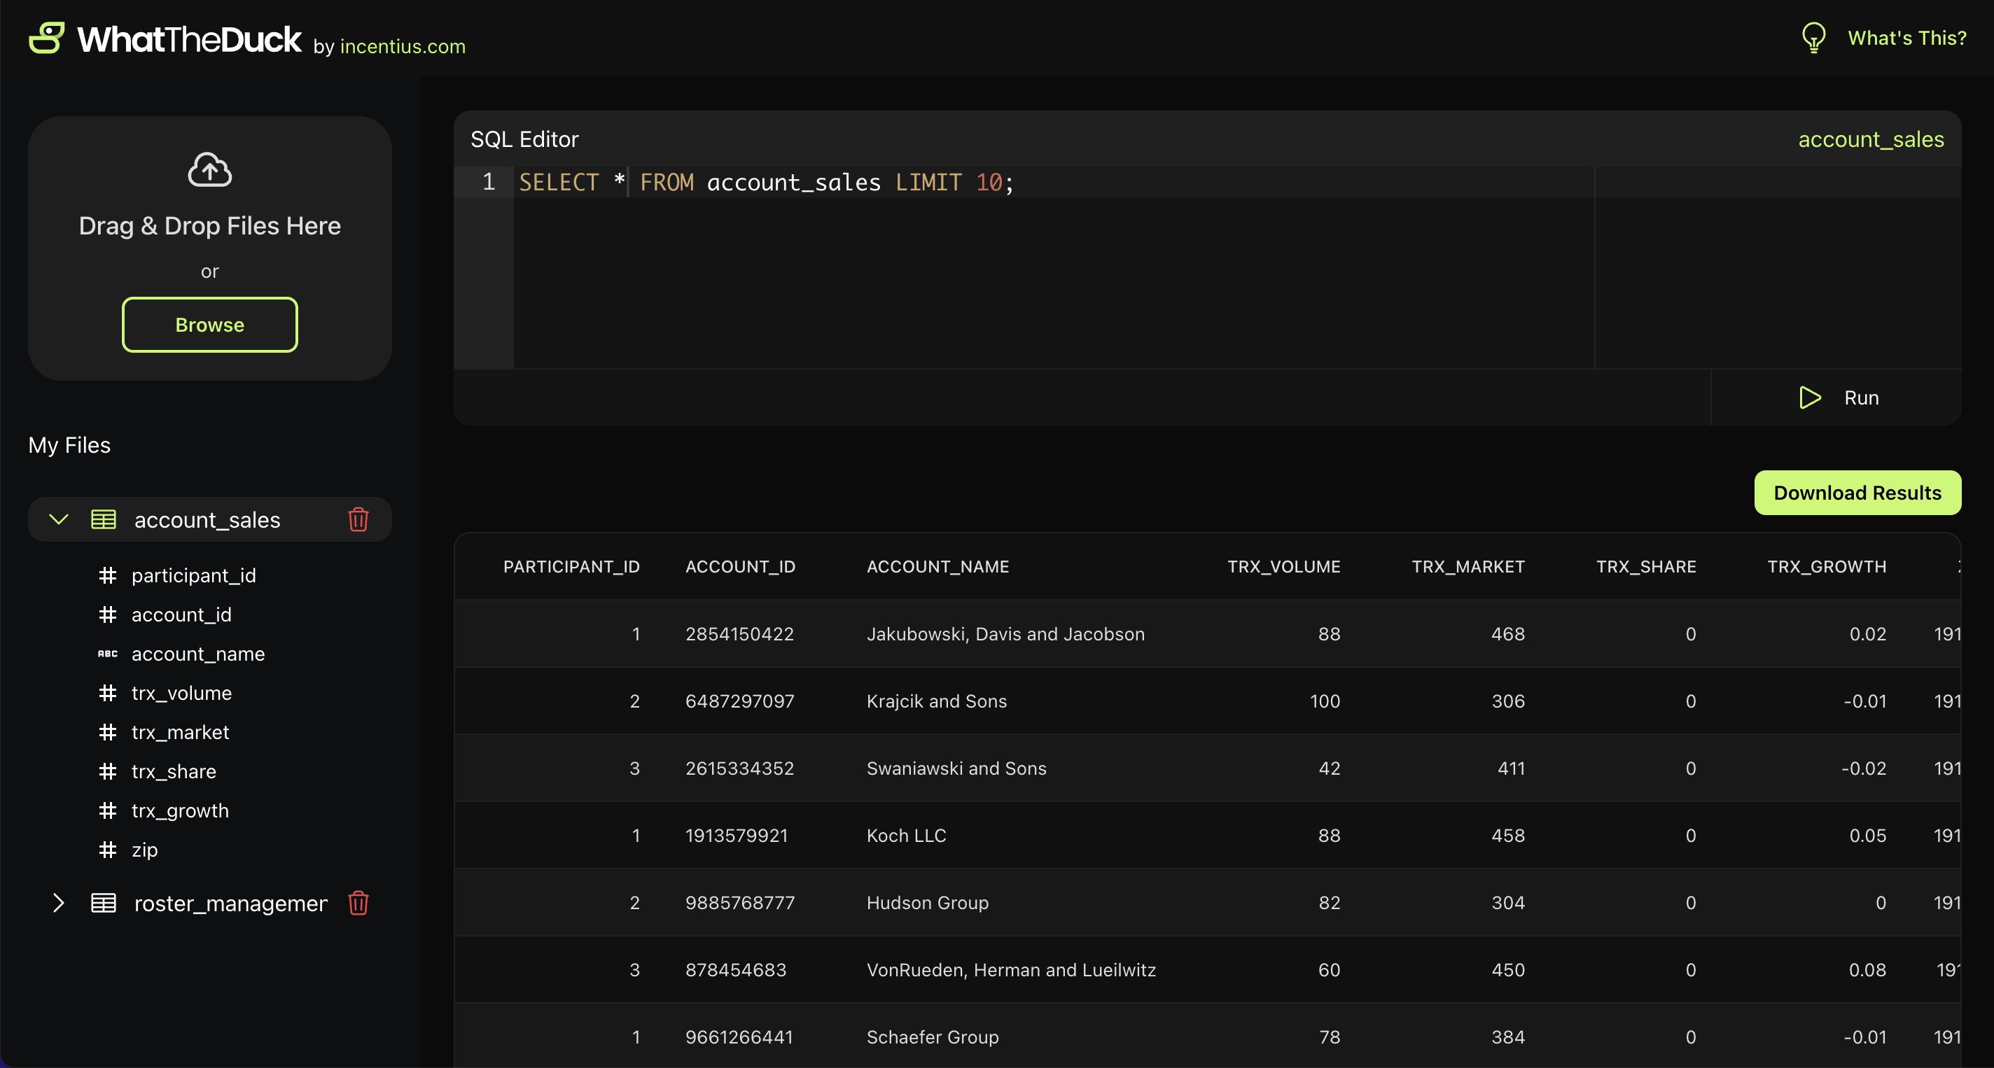This screenshot has height=1068, width=1994.
Task: Click the cell Krajcik and Sons
Action: [x=937, y=701]
